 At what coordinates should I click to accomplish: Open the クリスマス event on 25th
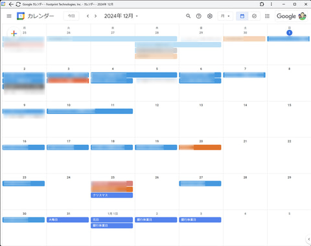[111, 195]
